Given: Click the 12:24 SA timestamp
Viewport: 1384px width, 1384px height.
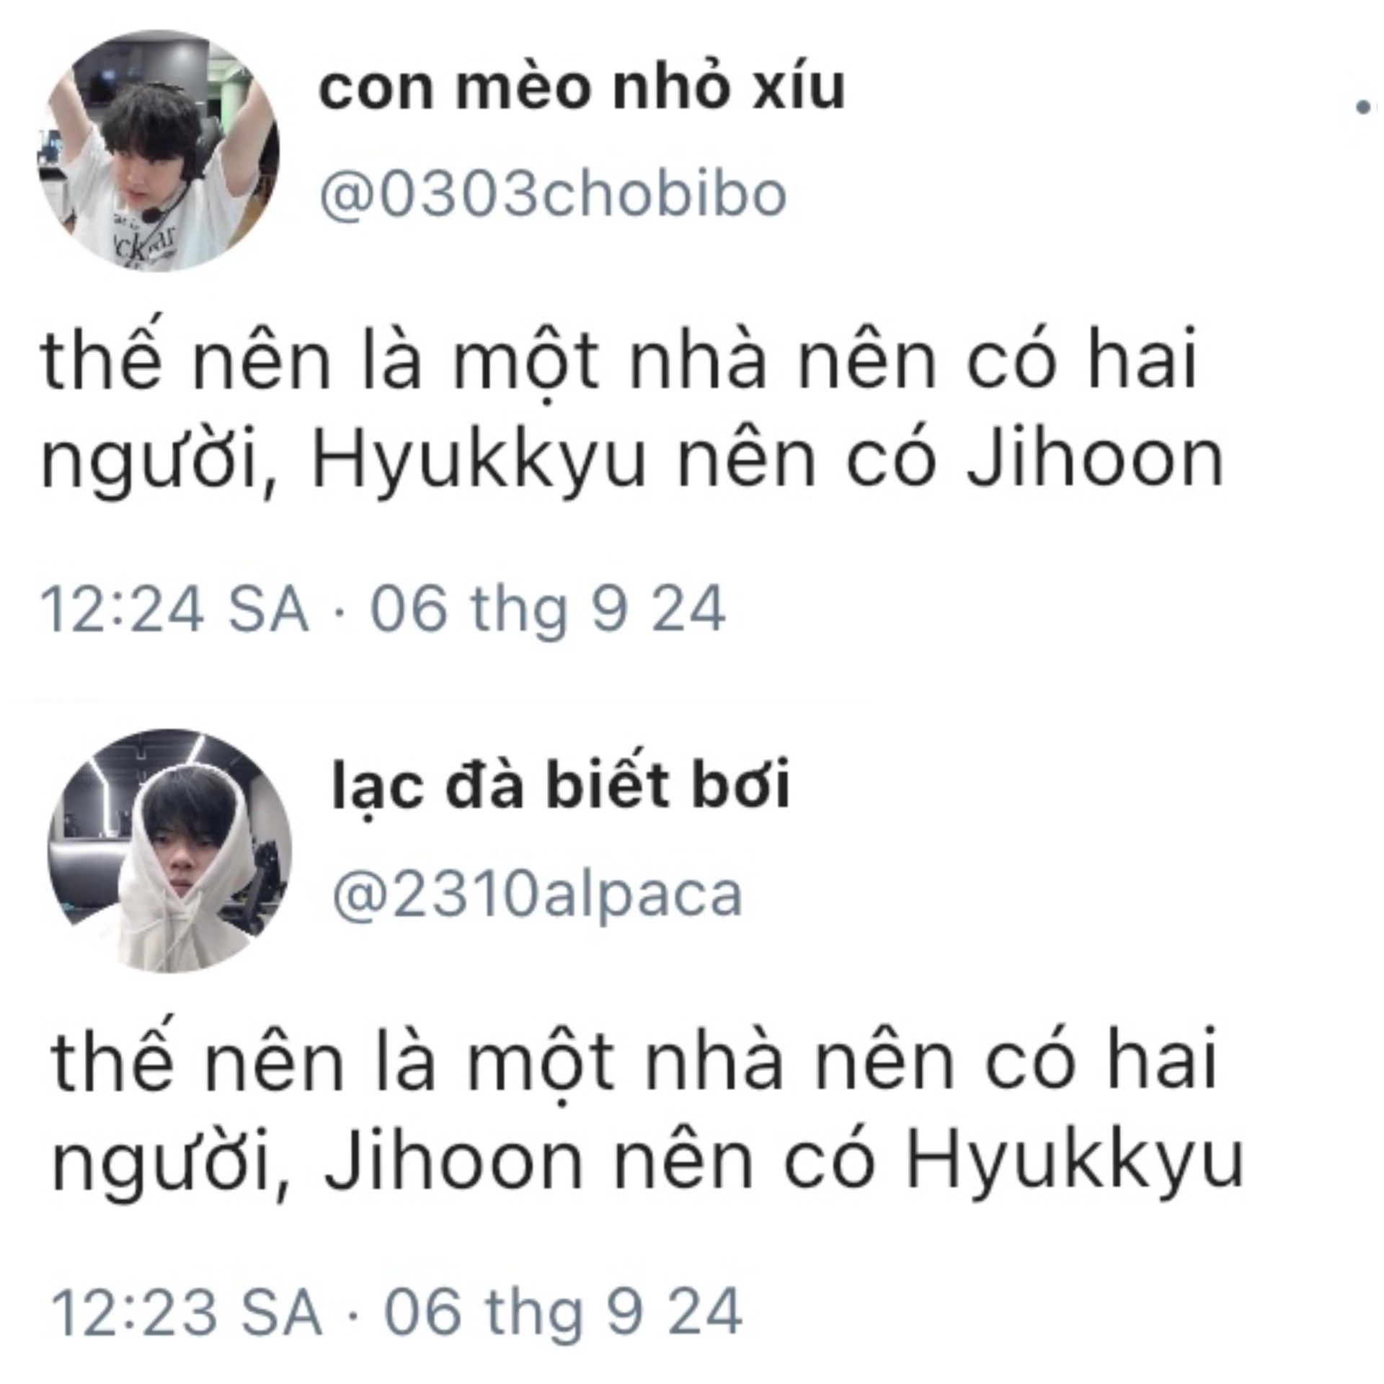Looking at the screenshot, I should 175,611.
